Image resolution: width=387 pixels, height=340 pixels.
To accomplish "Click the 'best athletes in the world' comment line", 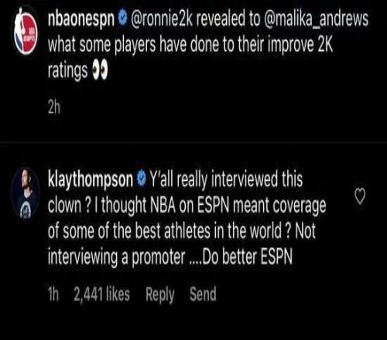I will pos(182,231).
